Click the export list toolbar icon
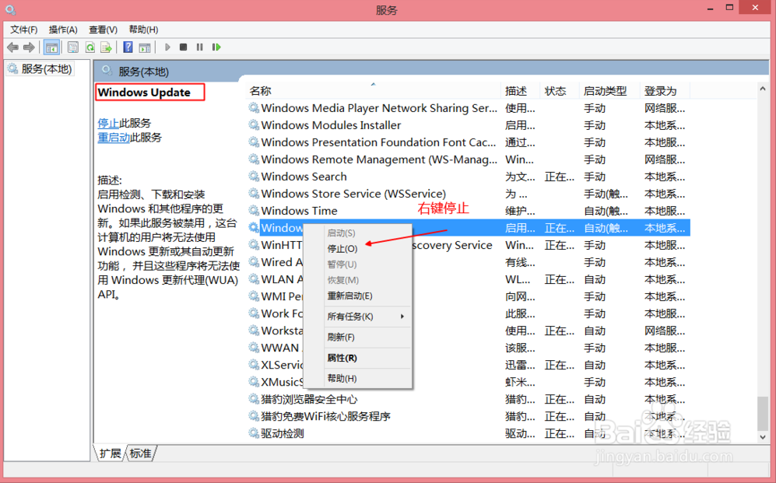 click(x=107, y=47)
